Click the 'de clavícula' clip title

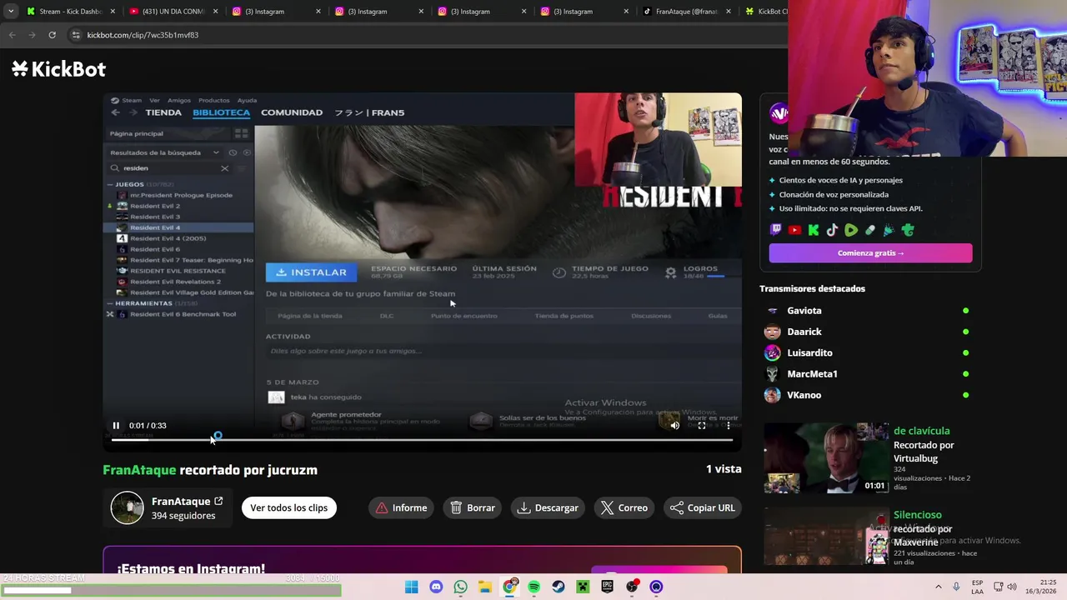coord(921,431)
